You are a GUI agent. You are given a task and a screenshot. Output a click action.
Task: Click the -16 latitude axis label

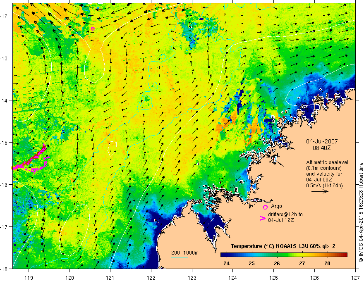4,185
